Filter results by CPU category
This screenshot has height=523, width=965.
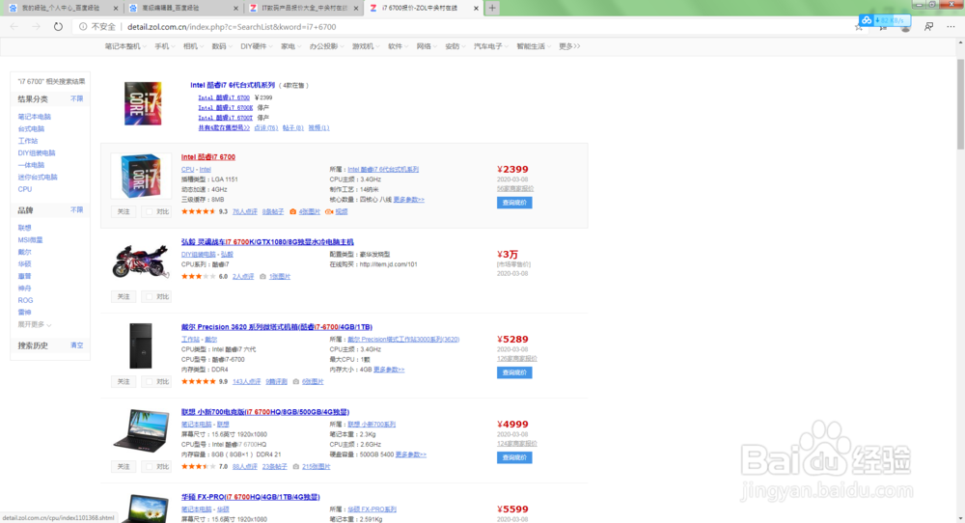[x=25, y=189]
